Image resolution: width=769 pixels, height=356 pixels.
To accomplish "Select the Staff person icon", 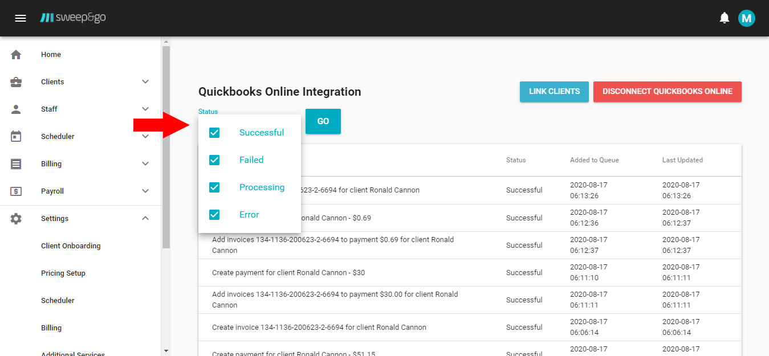I will pyautogui.click(x=16, y=109).
